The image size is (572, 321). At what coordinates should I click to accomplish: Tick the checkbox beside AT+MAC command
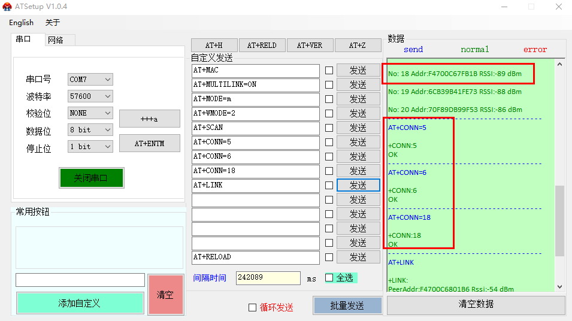coord(329,70)
